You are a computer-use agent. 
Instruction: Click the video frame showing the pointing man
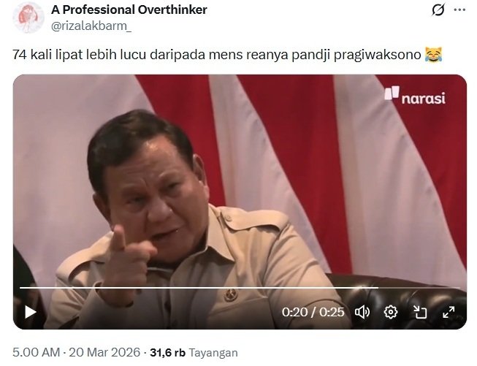(x=240, y=183)
